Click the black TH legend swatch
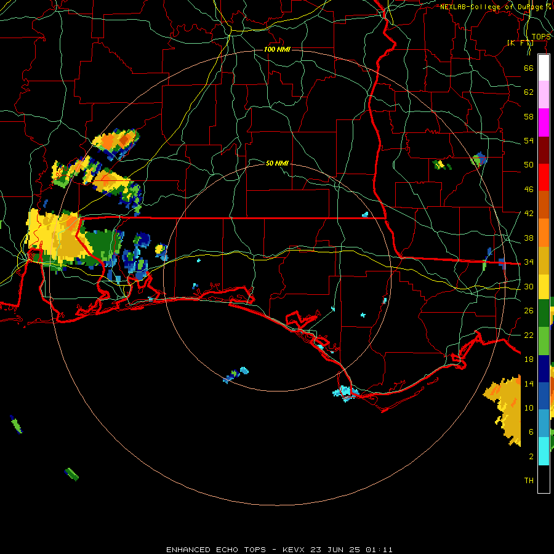This screenshot has height=554, width=554. pos(544,479)
